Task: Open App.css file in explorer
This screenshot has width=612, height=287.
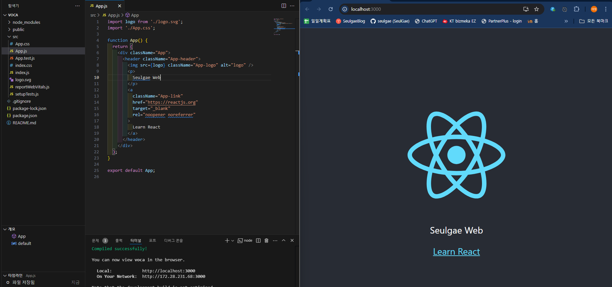Action: (x=43, y=44)
